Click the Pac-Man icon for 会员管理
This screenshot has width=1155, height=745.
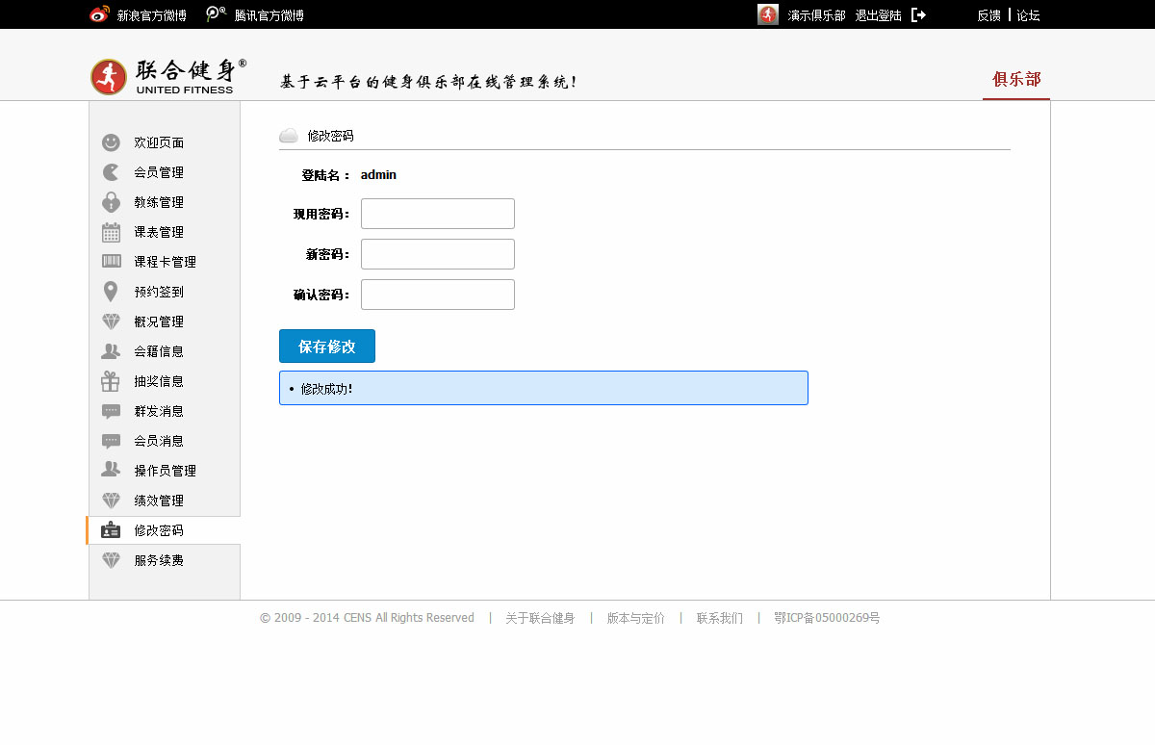point(111,172)
